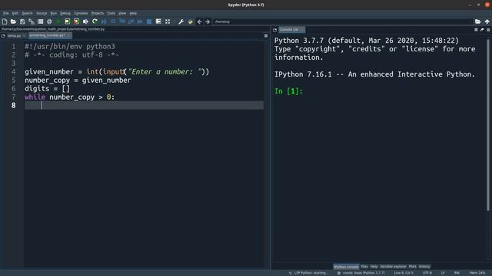Image resolution: width=492 pixels, height=276 pixels.
Task: Run the current cell
Action: pos(68,21)
